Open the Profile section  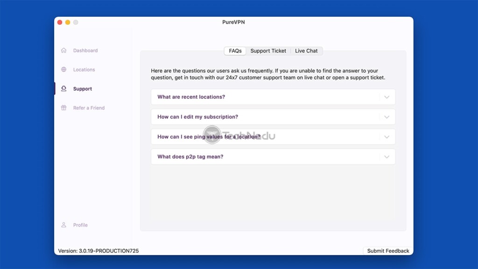[80, 225]
